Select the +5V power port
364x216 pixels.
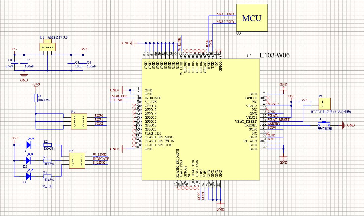pyautogui.click(x=15, y=49)
